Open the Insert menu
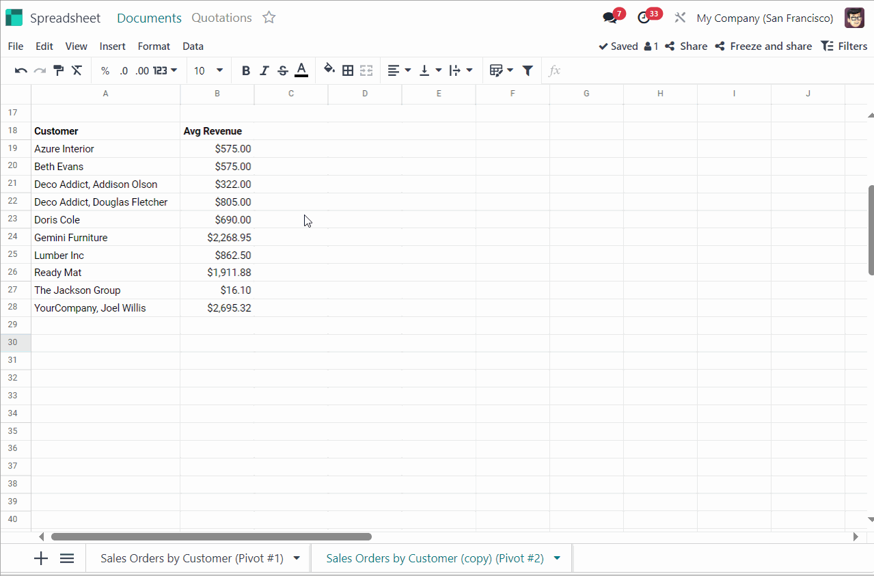 pos(112,46)
